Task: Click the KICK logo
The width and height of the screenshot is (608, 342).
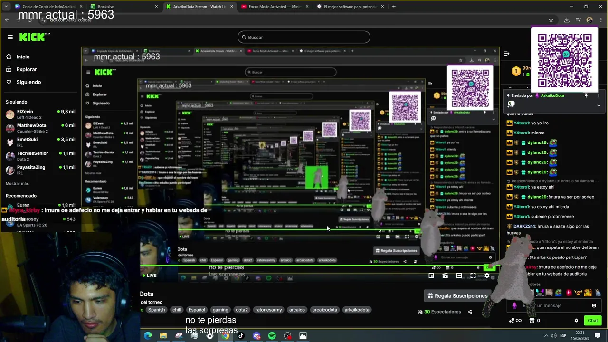Action: click(x=34, y=37)
